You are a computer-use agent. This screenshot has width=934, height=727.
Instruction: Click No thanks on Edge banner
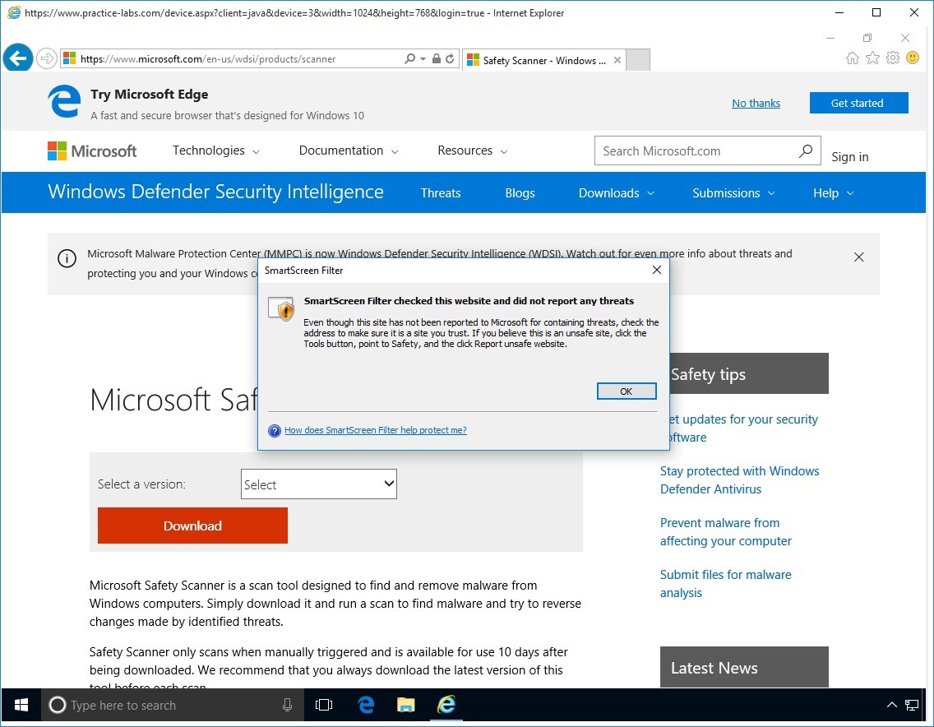click(x=756, y=104)
